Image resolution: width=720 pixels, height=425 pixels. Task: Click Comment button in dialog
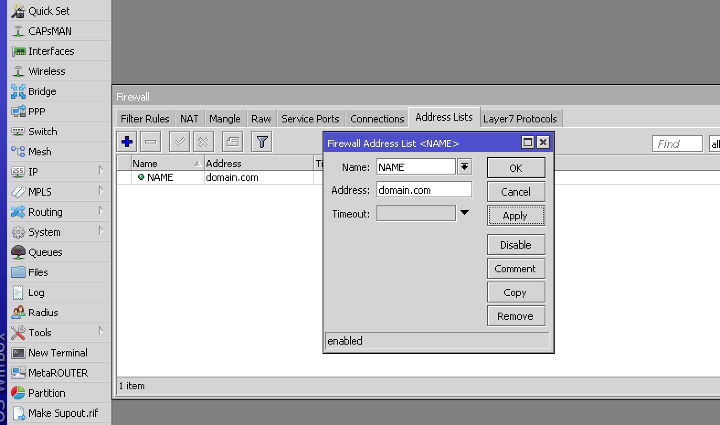coord(516,268)
